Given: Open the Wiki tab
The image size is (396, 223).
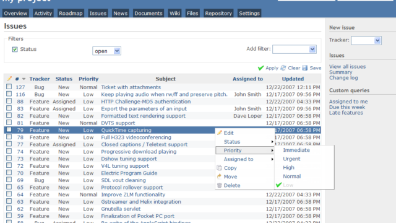Looking at the screenshot, I should pos(174,14).
